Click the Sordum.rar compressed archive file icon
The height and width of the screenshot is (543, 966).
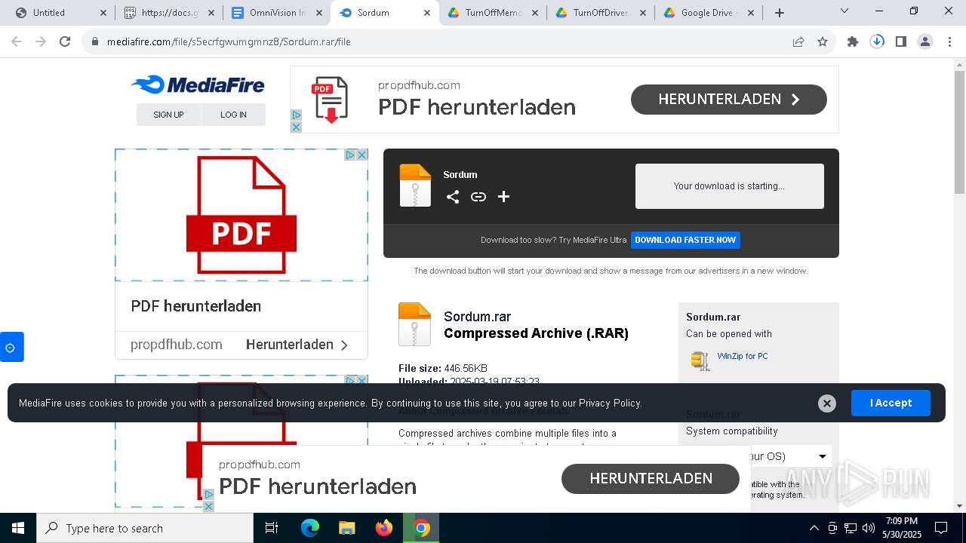[x=414, y=324]
